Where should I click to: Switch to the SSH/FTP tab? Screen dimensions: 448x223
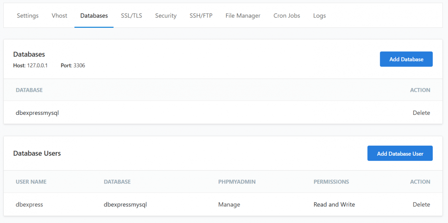[201, 16]
